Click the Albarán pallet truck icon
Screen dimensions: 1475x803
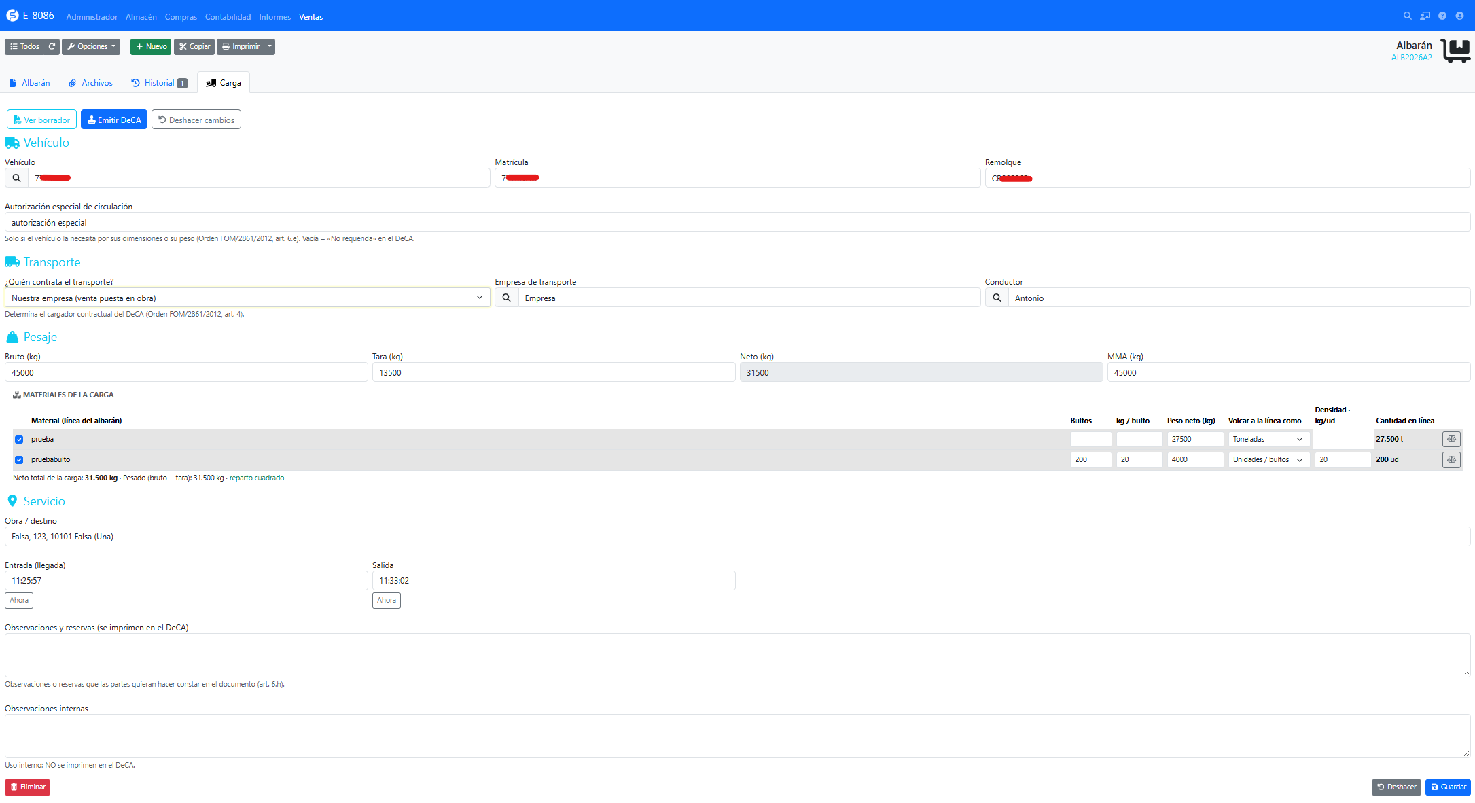tap(1455, 51)
